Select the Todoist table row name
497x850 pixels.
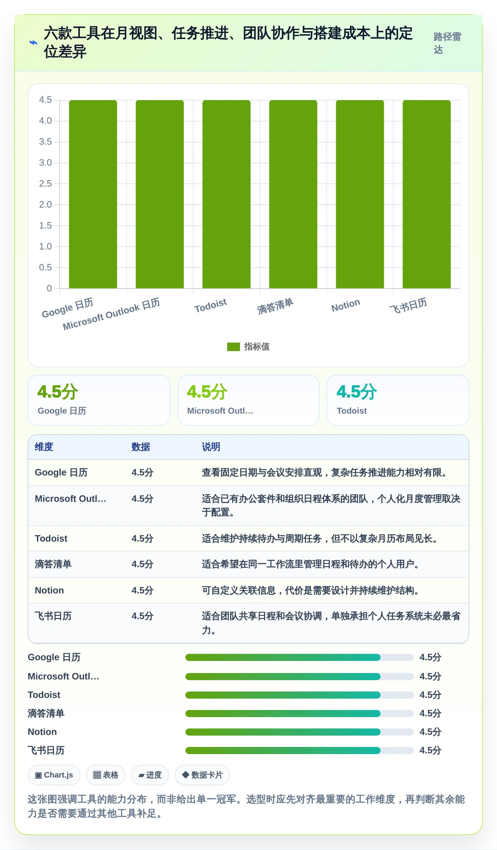point(51,538)
